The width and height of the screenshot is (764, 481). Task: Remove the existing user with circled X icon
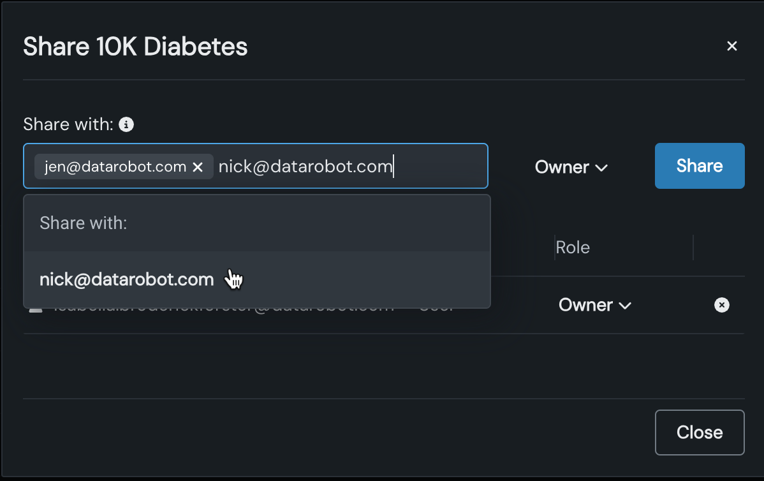721,305
